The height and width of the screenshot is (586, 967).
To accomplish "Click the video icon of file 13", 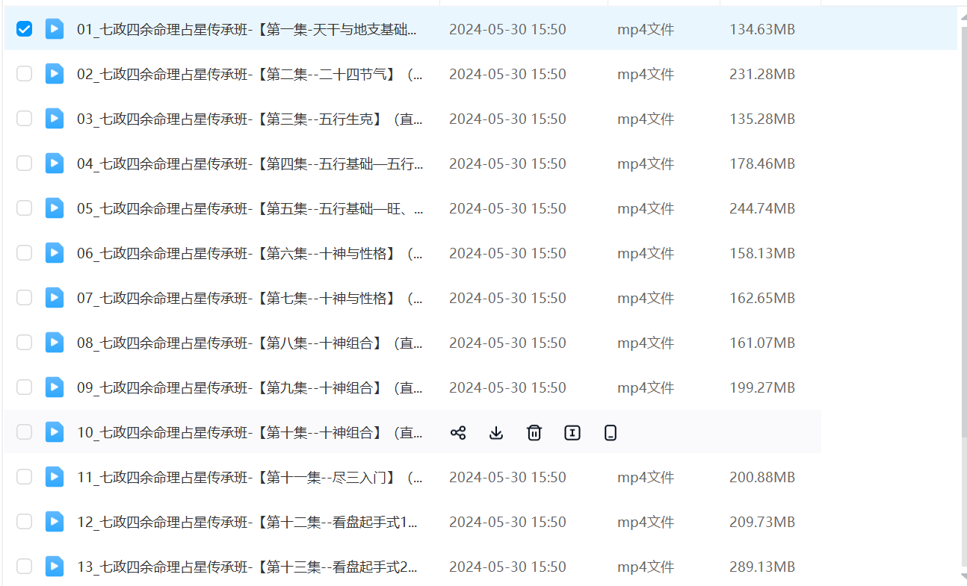I will [x=55, y=567].
